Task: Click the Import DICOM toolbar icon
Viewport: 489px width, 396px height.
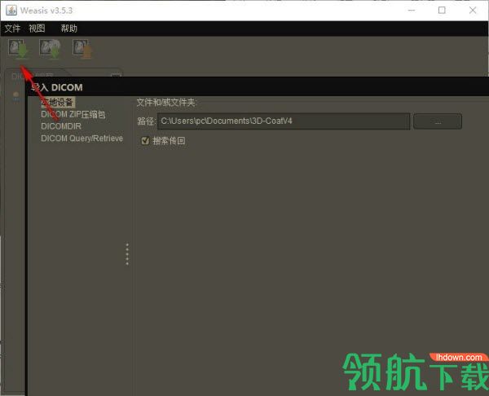Action: pos(18,49)
